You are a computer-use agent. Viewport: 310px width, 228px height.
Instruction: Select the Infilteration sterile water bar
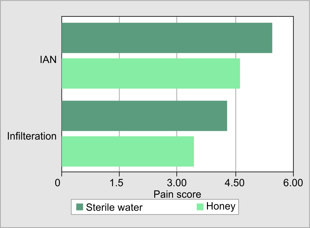[144, 116]
